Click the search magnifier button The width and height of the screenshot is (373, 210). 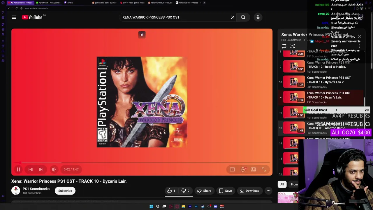click(243, 17)
